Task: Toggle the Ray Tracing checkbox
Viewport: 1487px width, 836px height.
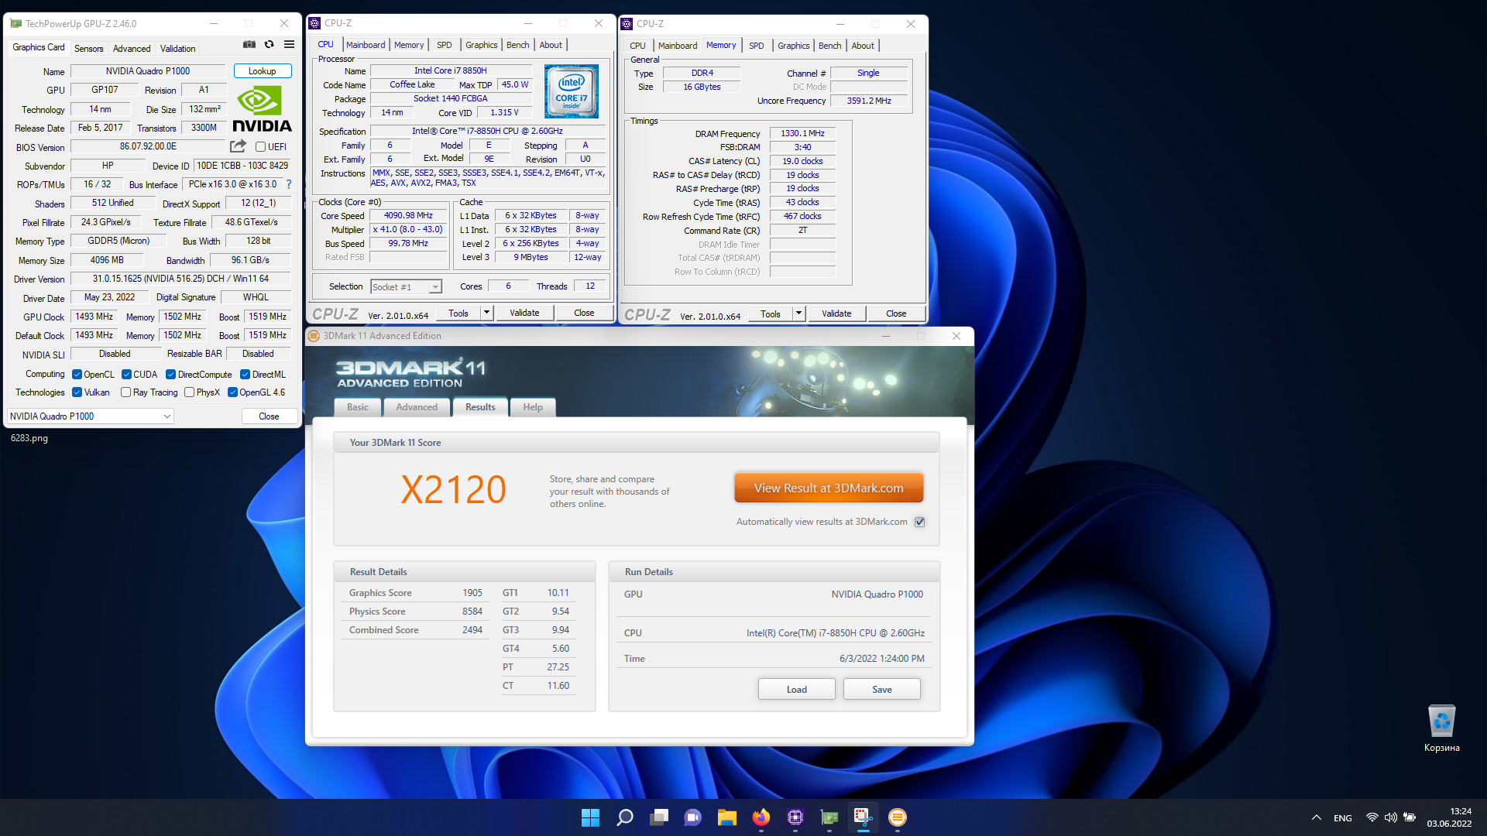Action: pos(125,392)
